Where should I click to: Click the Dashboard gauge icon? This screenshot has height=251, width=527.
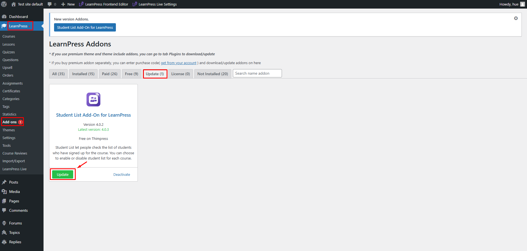(x=4, y=17)
